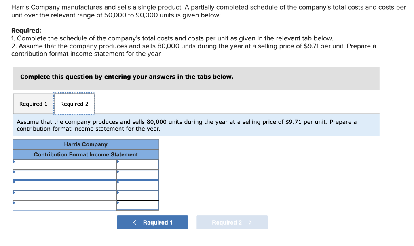The width and height of the screenshot is (414, 246).
Task: Click the blue triangle marker on the second amount cell
Action: (118, 172)
